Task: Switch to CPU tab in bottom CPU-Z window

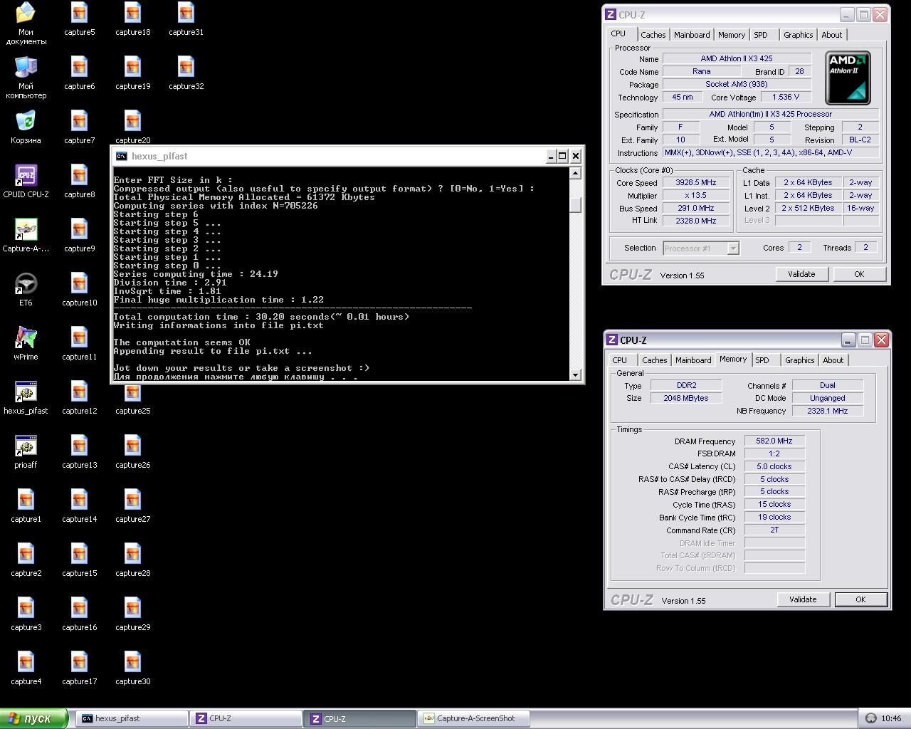Action: click(x=620, y=360)
